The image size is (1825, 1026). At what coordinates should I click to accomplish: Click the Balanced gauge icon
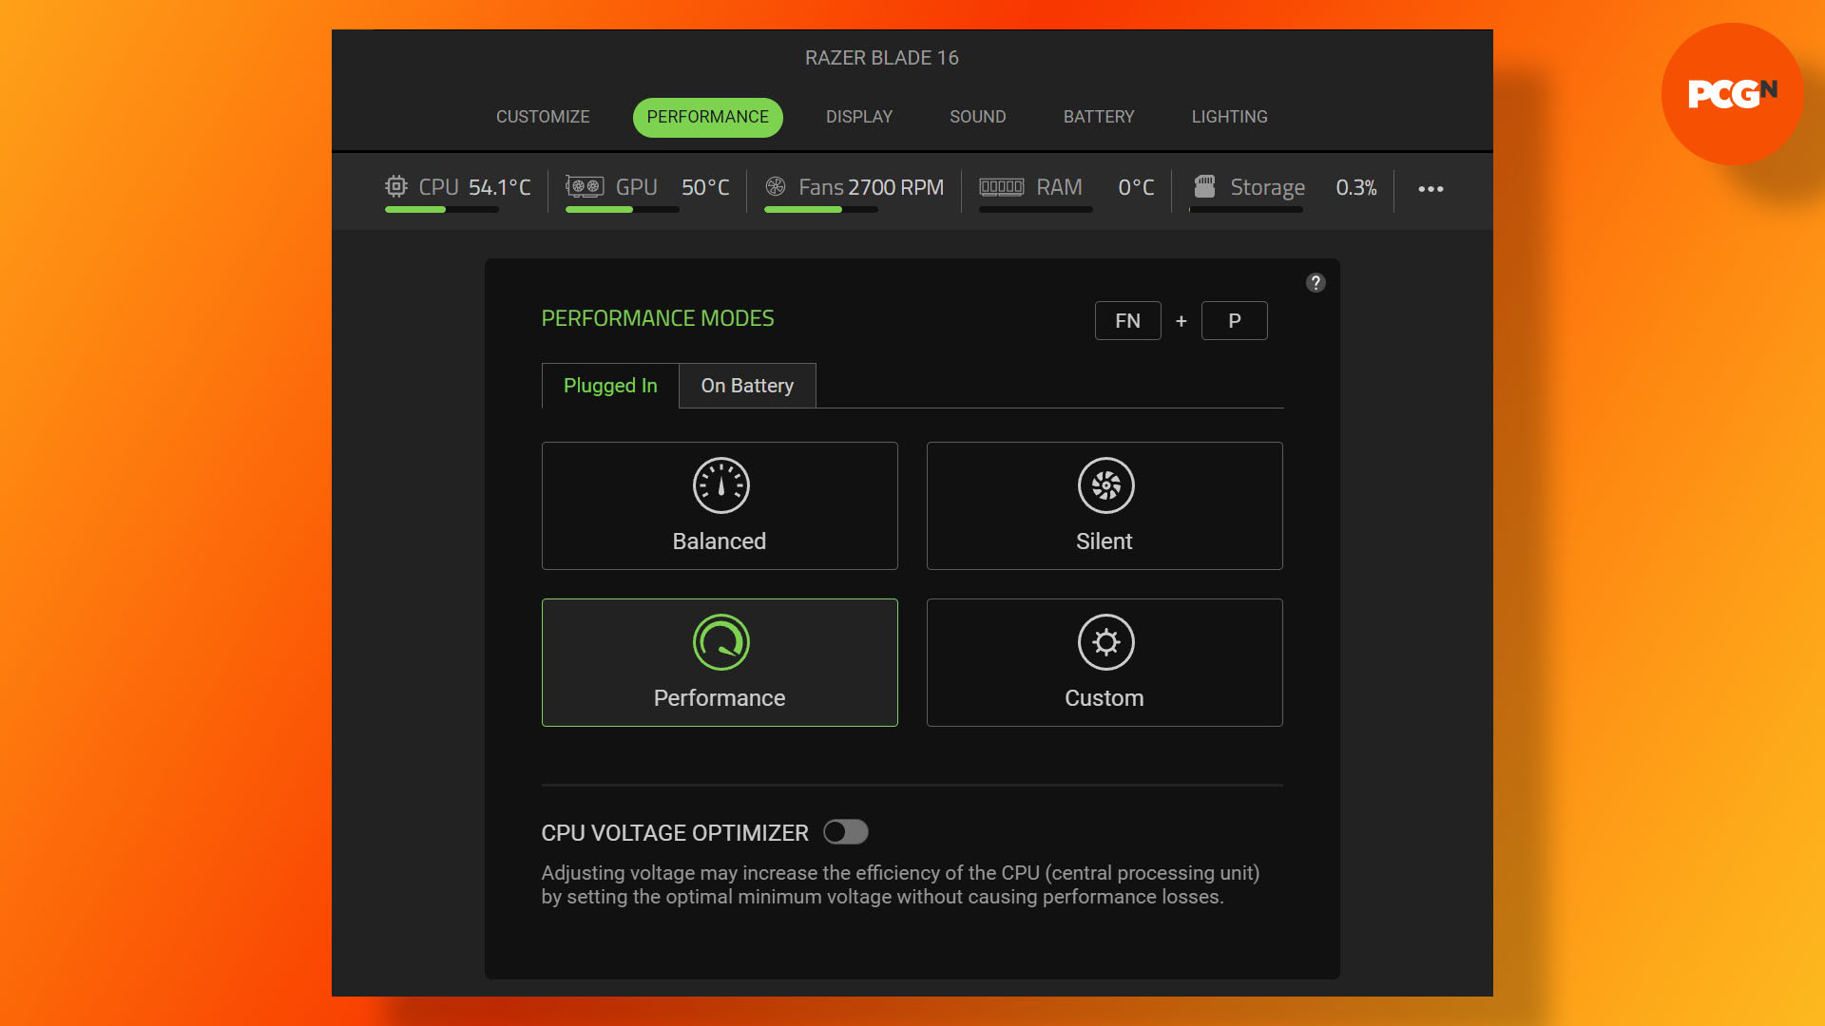pyautogui.click(x=720, y=485)
